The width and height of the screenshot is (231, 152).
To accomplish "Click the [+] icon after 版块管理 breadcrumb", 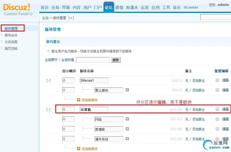I will (x=71, y=18).
